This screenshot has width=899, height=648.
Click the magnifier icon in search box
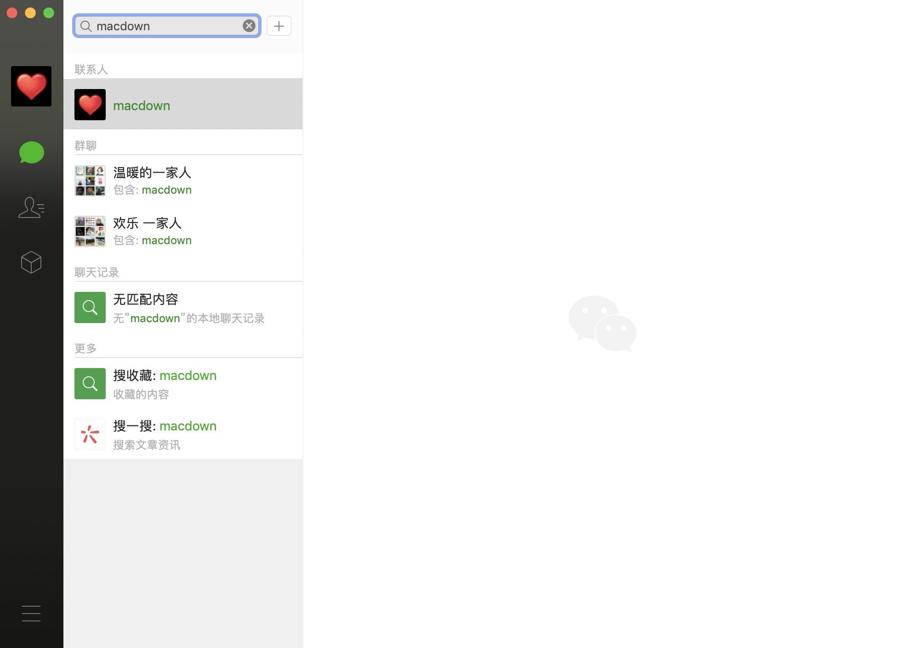pyautogui.click(x=86, y=26)
